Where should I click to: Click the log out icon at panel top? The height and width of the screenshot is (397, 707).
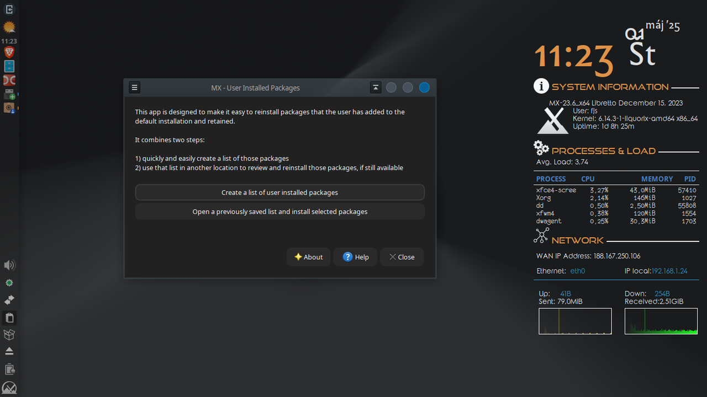(9, 9)
